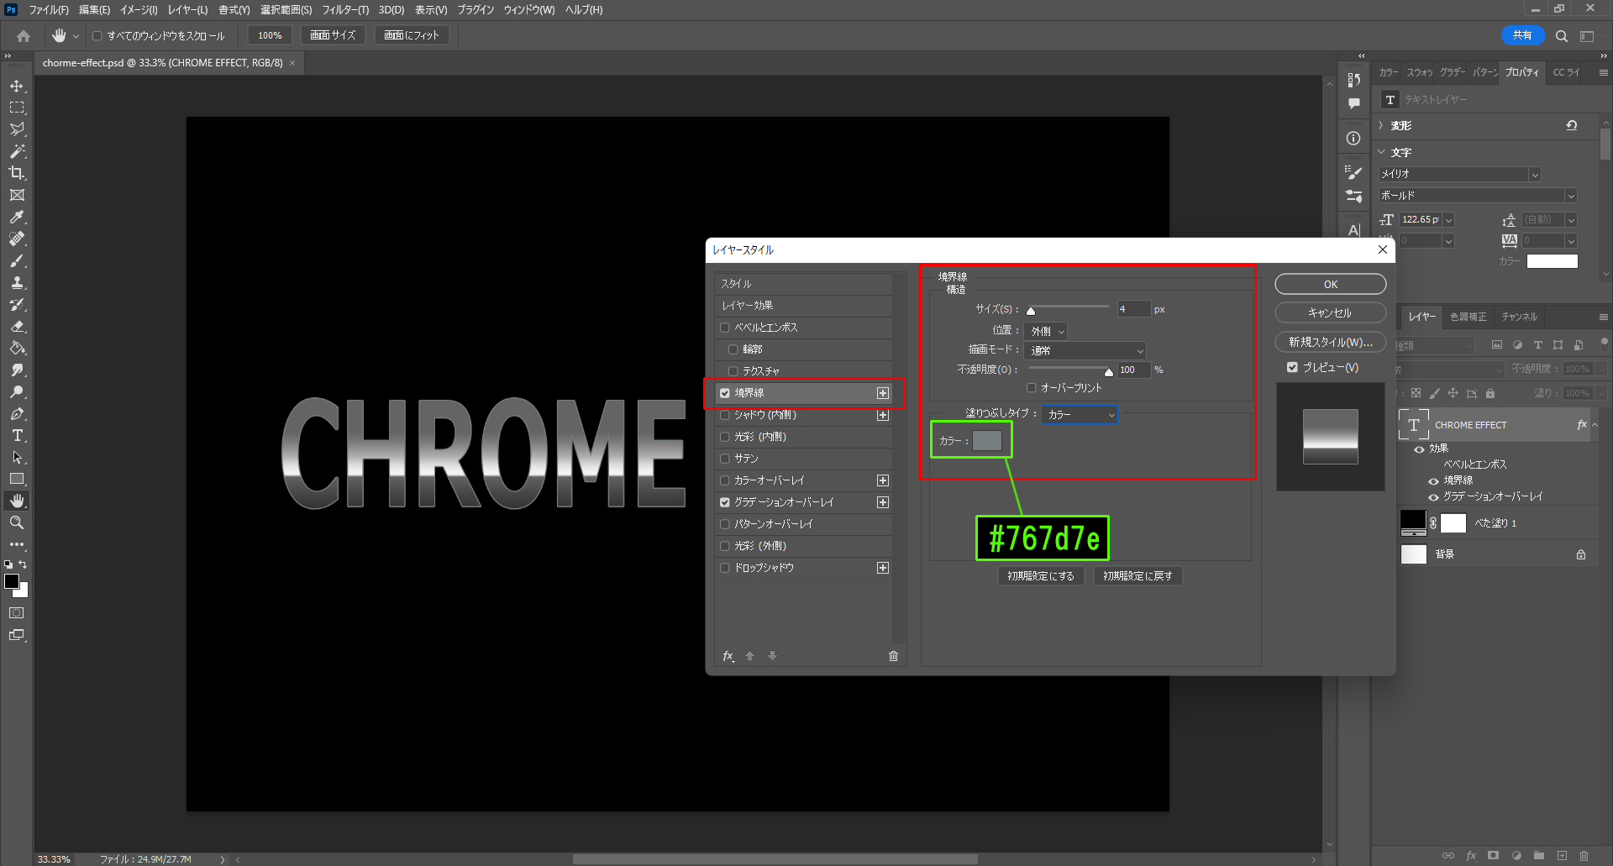Select the Move tool
This screenshot has height=866, width=1613.
[x=17, y=86]
